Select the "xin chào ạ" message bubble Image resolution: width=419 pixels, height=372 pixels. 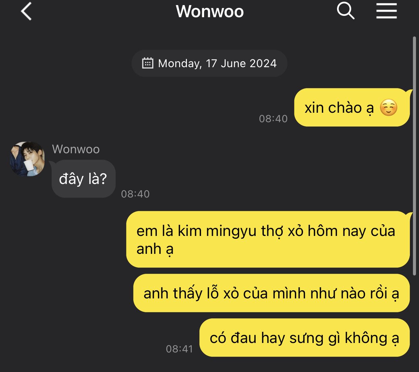coord(352,107)
